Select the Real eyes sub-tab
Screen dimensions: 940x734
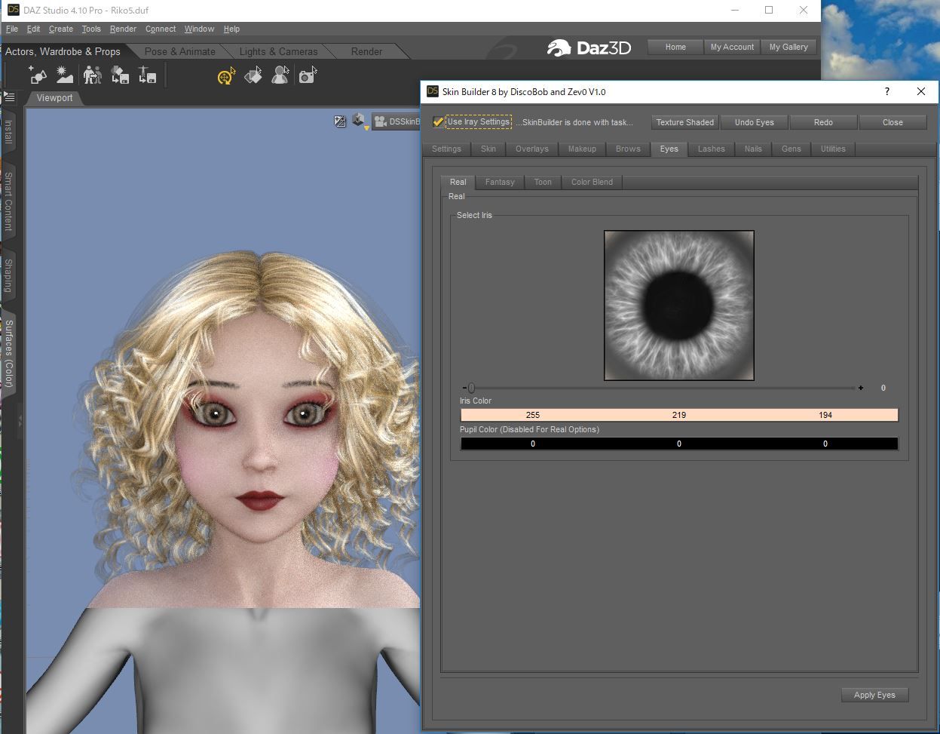click(458, 182)
